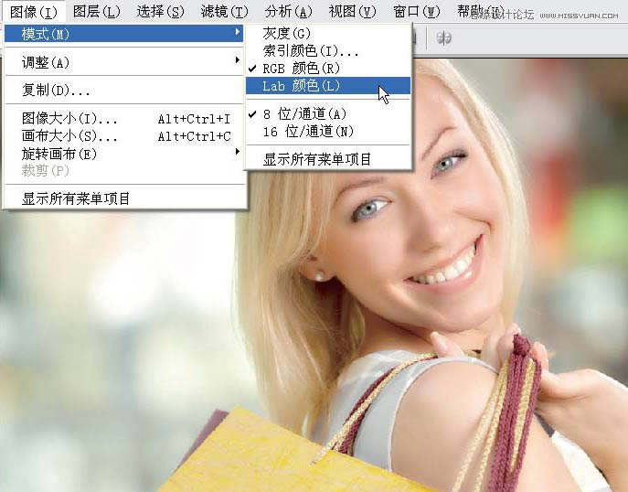Viewport: 628px width, 492px height.
Task: Open the 选择(S) menu
Action: (160, 12)
